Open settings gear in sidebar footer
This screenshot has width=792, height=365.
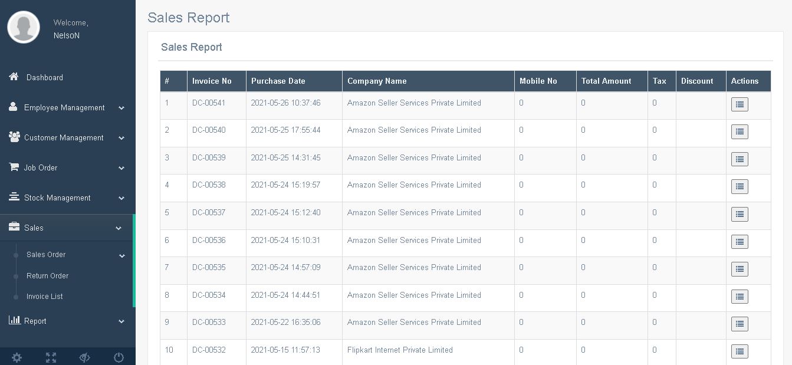[x=17, y=357]
